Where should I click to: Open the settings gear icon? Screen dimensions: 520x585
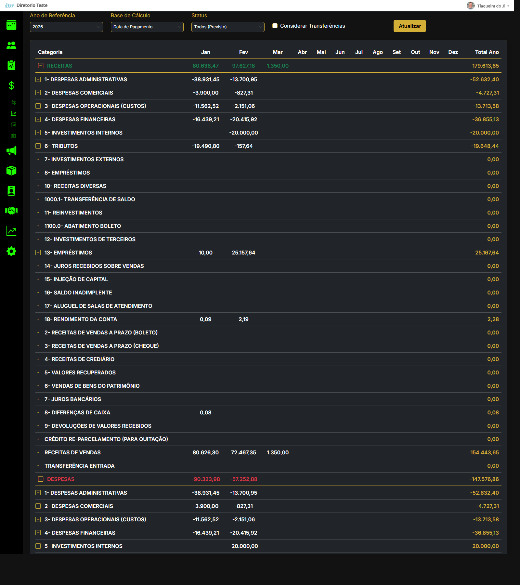[11, 251]
